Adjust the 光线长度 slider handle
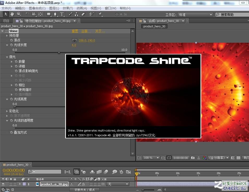 [59, 53]
